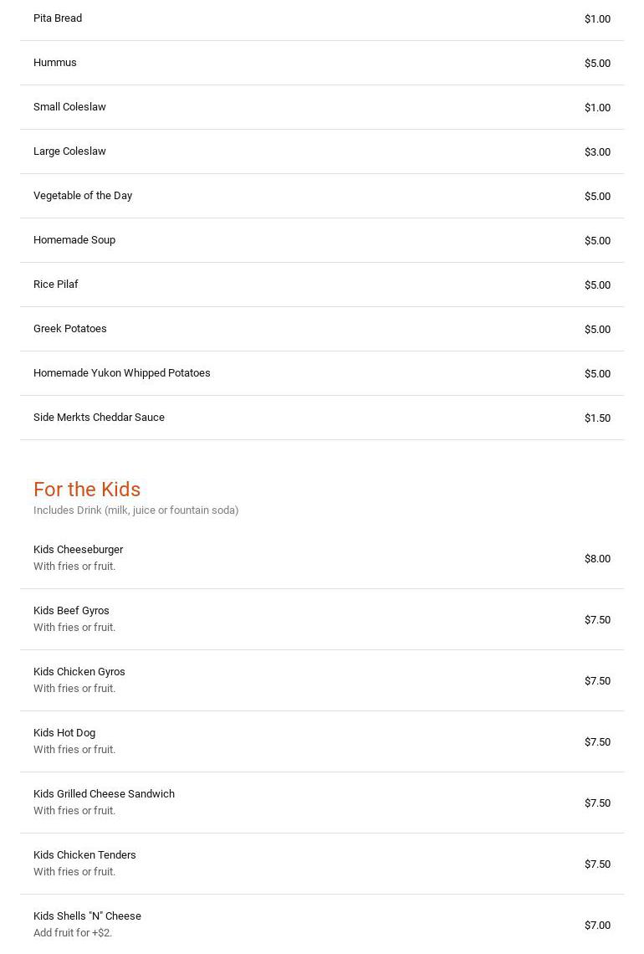Choose Kids Beef Gyros
Image resolution: width=644 pixels, height=954 pixels.
(71, 611)
